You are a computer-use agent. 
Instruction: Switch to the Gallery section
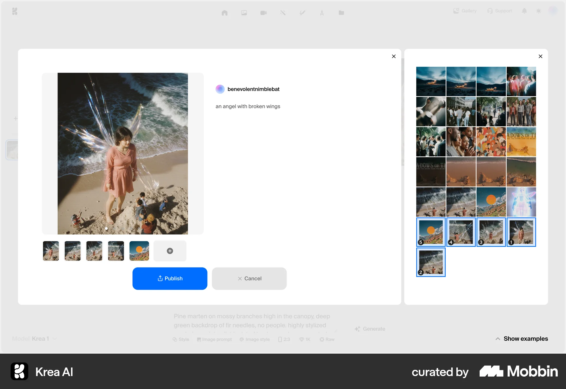[465, 11]
